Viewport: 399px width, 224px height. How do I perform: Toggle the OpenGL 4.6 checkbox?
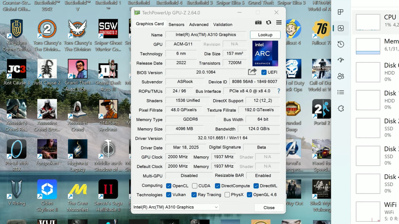(249, 195)
